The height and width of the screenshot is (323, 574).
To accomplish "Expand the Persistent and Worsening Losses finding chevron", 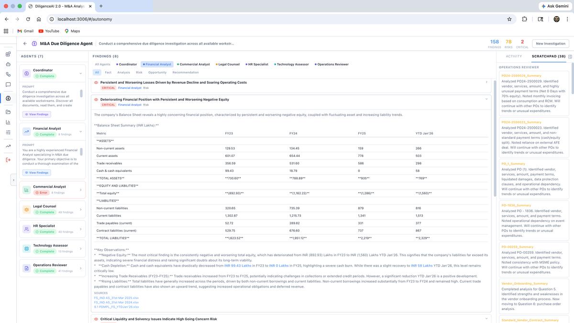I will pos(486,82).
